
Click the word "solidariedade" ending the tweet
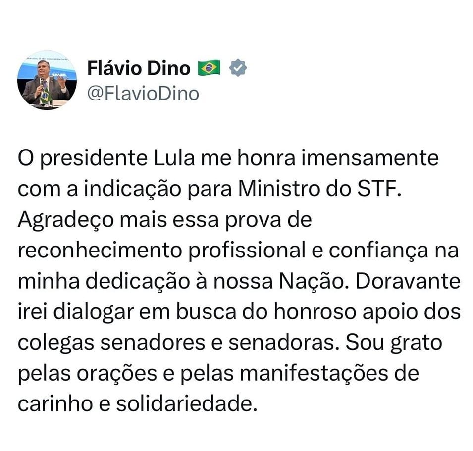tap(184, 403)
